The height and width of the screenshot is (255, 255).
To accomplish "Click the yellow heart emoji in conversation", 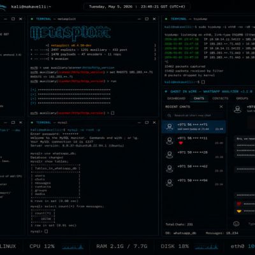I will 239,211.
